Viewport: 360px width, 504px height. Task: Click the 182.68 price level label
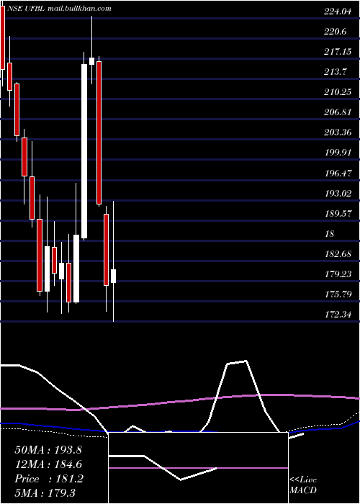(338, 254)
